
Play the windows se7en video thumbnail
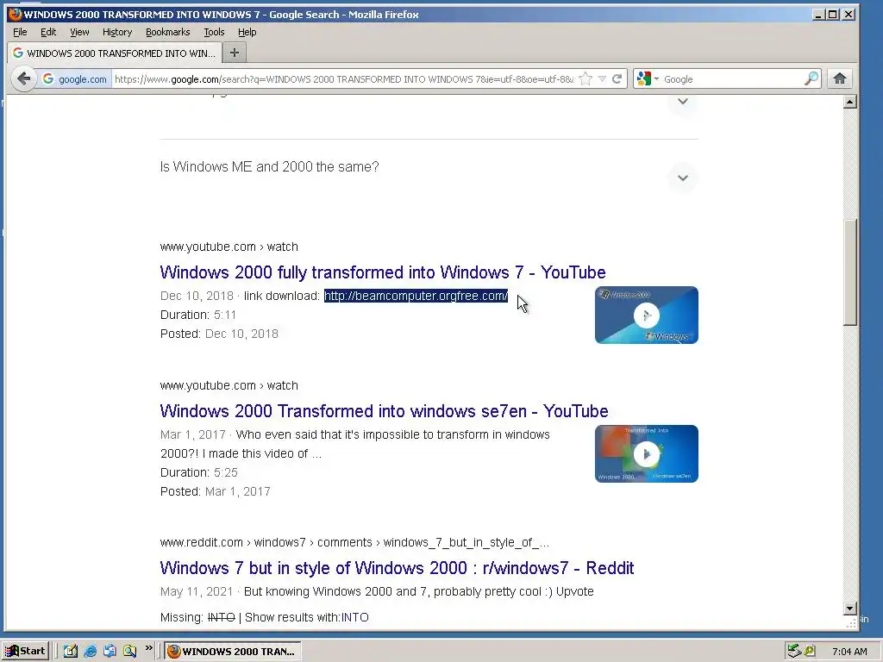coord(647,453)
